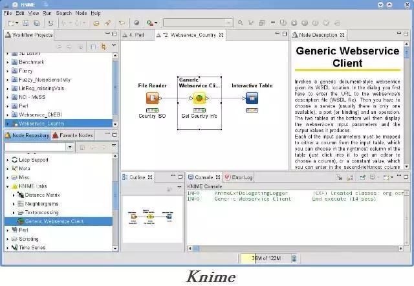Click the Save All toolbar icon

point(36,23)
